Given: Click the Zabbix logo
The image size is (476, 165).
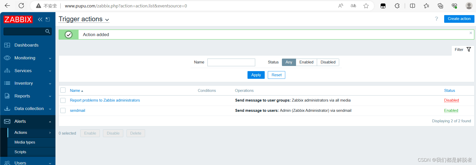Looking at the screenshot, I should 18,19.
